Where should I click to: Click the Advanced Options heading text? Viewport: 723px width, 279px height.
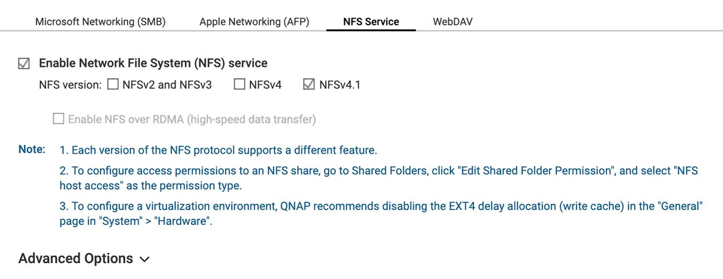click(76, 258)
